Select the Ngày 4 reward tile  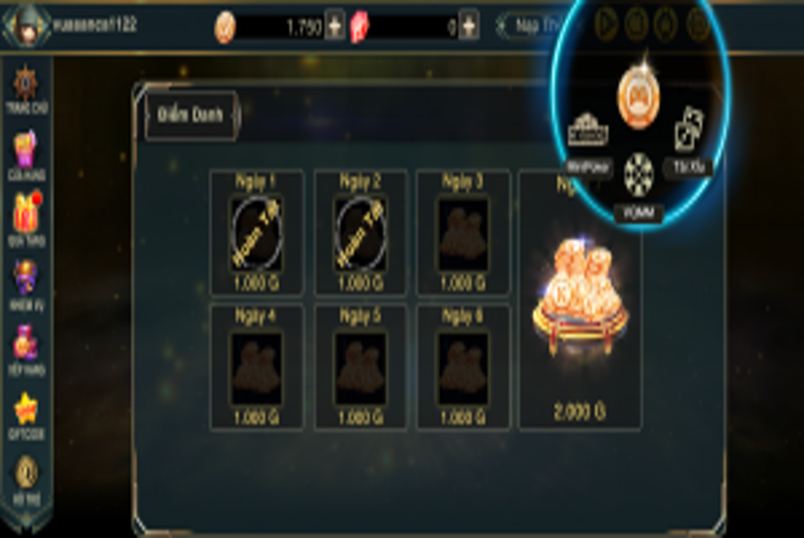(256, 368)
